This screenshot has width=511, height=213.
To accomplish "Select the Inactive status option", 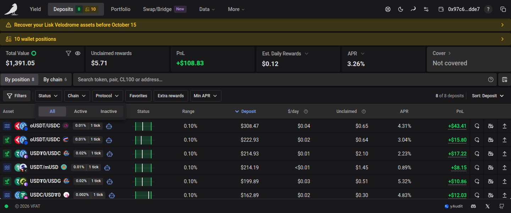I will 109,111.
